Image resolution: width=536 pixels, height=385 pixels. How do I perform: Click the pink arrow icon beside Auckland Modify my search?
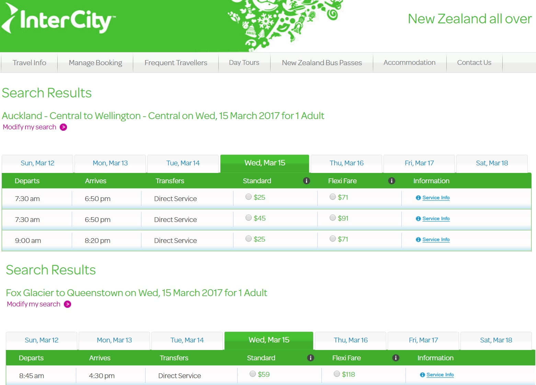(x=64, y=127)
